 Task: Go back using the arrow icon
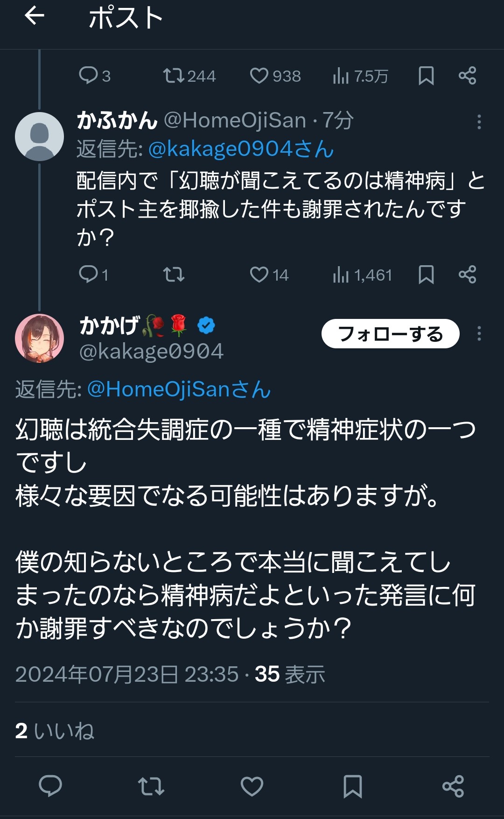pos(35,16)
